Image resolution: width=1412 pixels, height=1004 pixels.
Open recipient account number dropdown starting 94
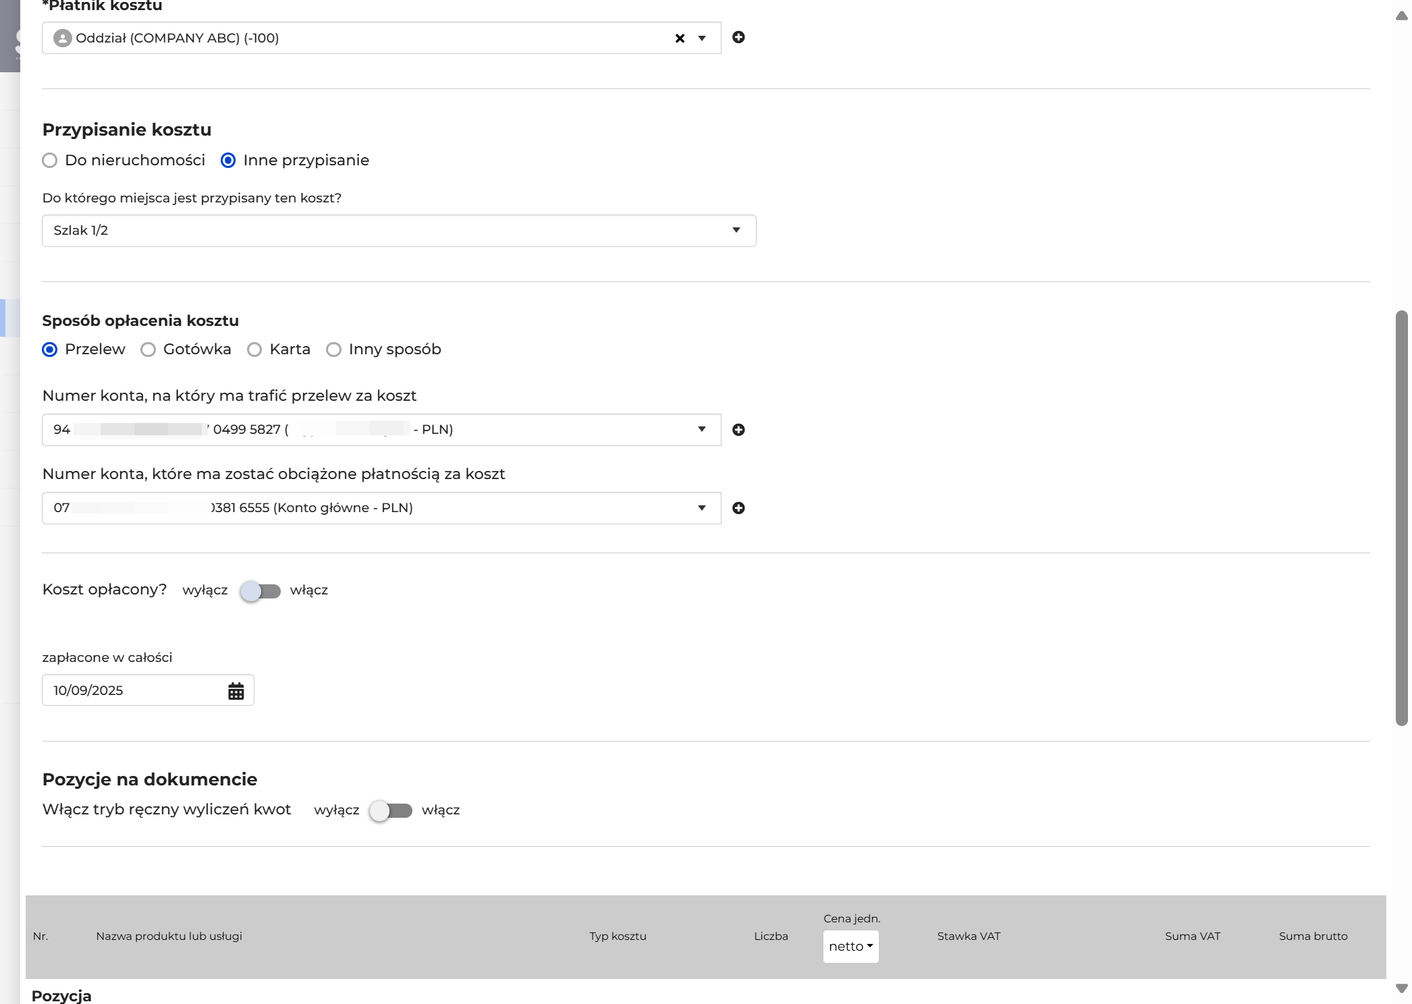pyautogui.click(x=381, y=430)
